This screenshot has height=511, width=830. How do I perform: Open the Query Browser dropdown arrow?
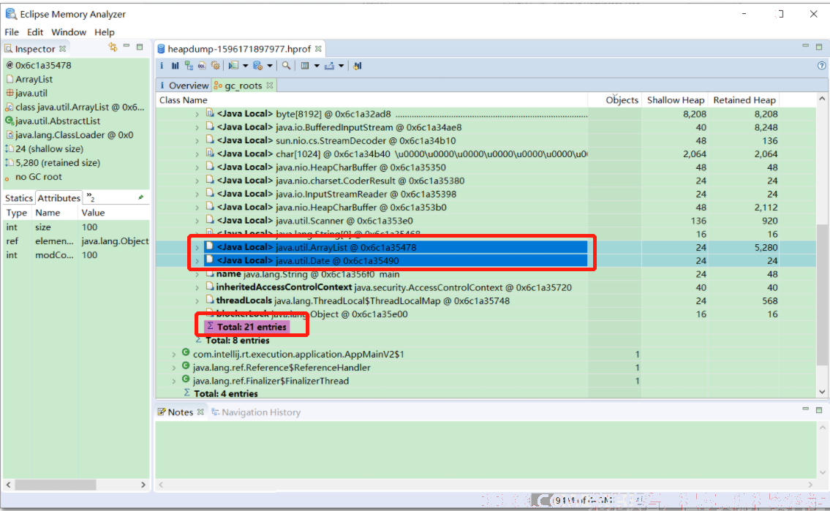(269, 66)
